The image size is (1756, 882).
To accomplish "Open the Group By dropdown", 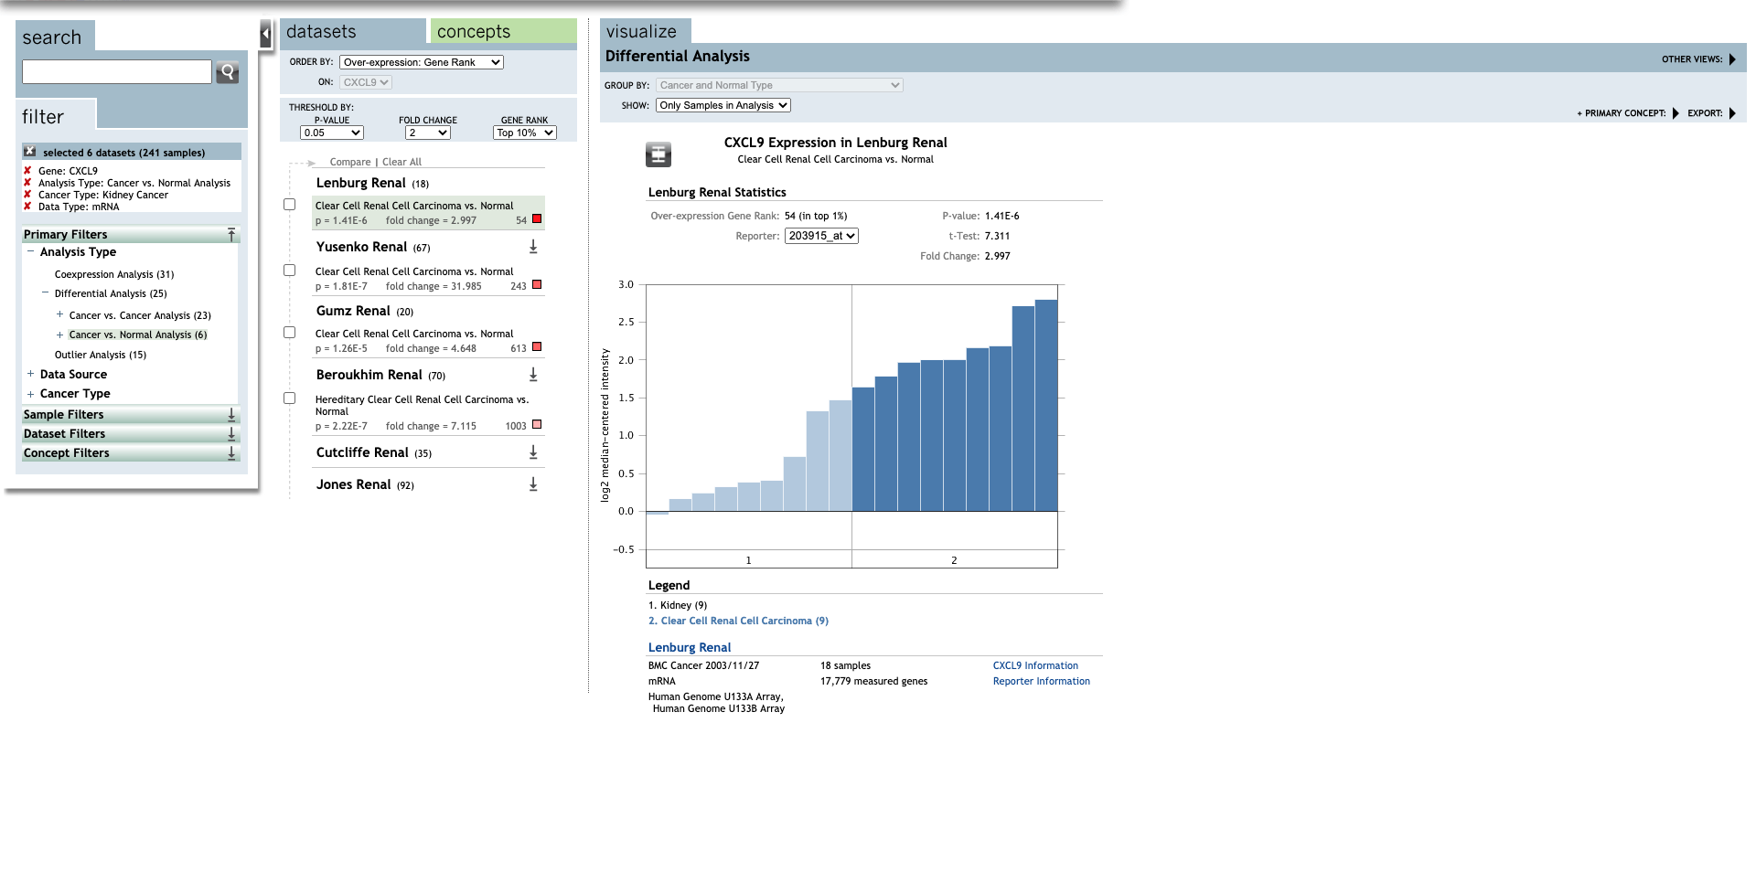I will point(779,85).
